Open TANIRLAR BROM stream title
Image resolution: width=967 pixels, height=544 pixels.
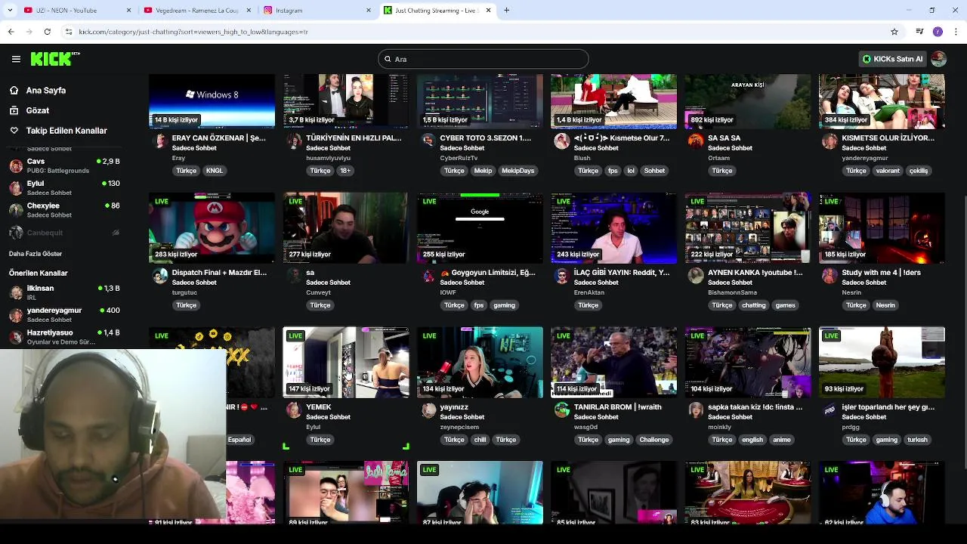pyautogui.click(x=617, y=407)
